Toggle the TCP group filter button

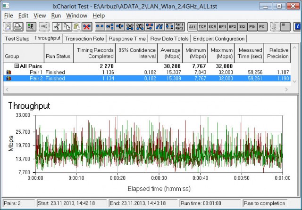[x=202, y=27]
